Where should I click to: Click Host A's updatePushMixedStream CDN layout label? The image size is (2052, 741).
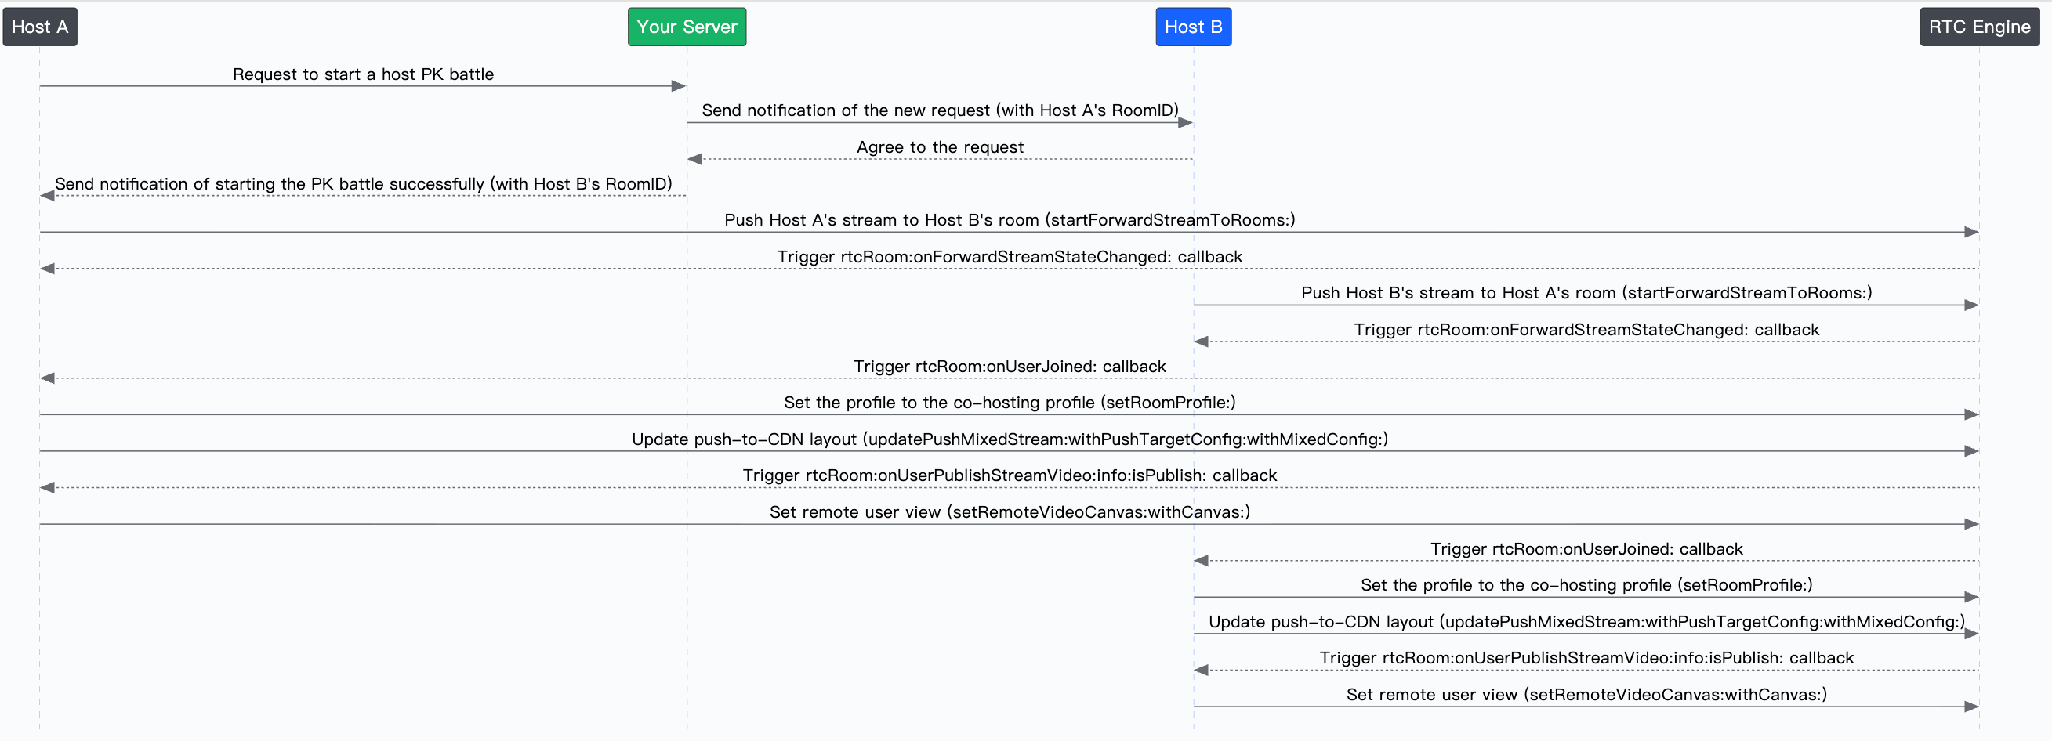click(x=1010, y=439)
